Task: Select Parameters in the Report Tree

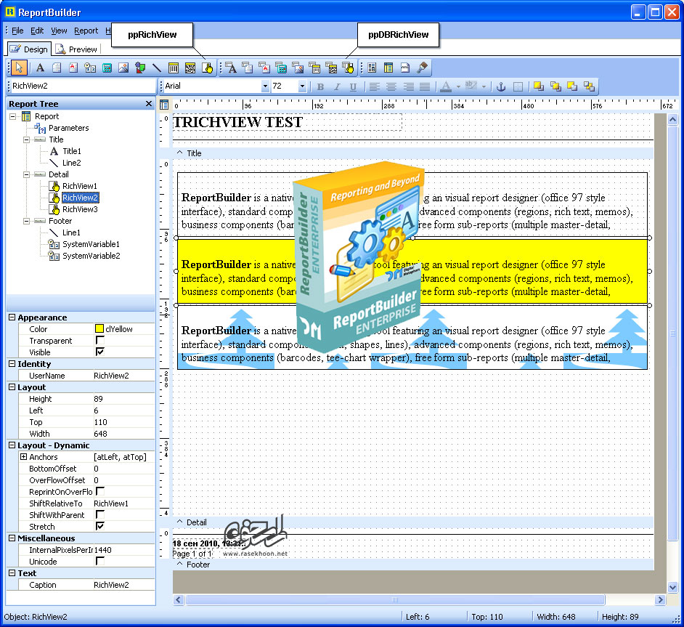Action: pos(68,129)
